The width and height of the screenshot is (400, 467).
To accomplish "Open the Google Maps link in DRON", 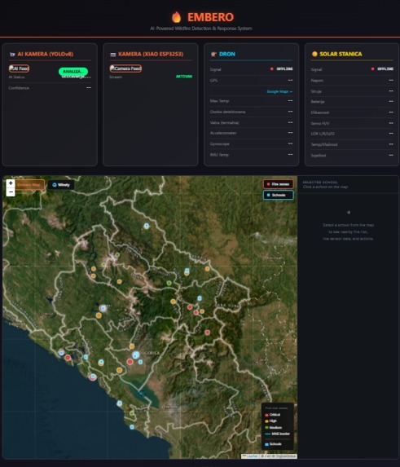I will (x=279, y=91).
